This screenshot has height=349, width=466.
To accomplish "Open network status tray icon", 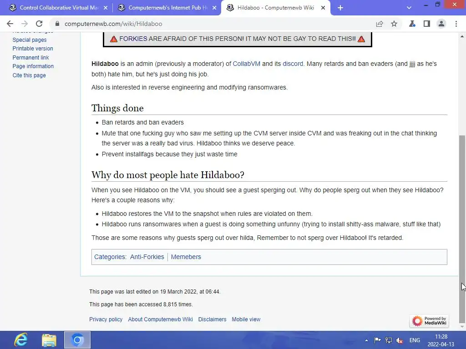I will 389,340.
